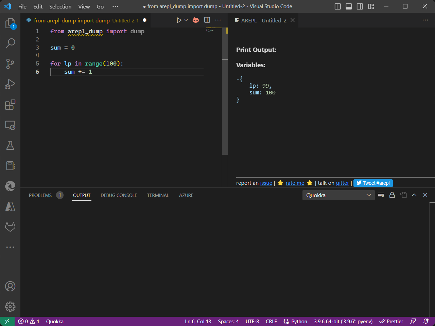Open the View menu
The width and height of the screenshot is (435, 326).
[84, 6]
